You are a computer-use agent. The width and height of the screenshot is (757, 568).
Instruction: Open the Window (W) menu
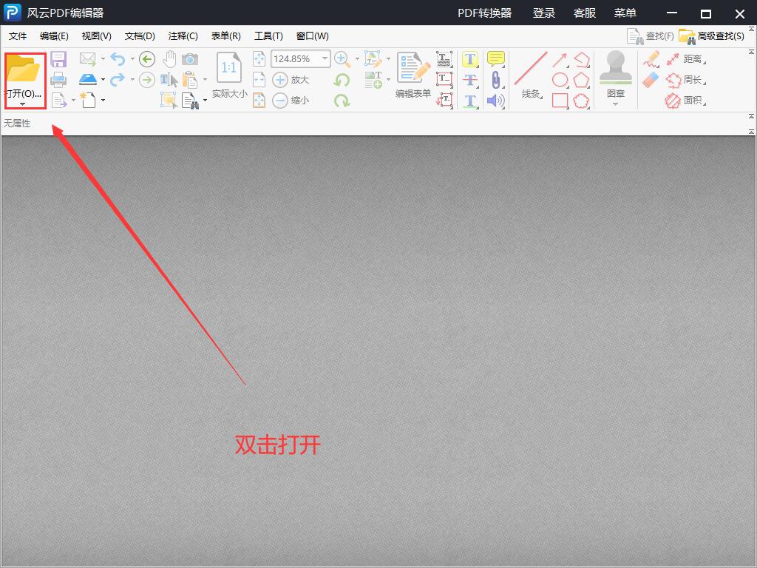click(x=313, y=36)
